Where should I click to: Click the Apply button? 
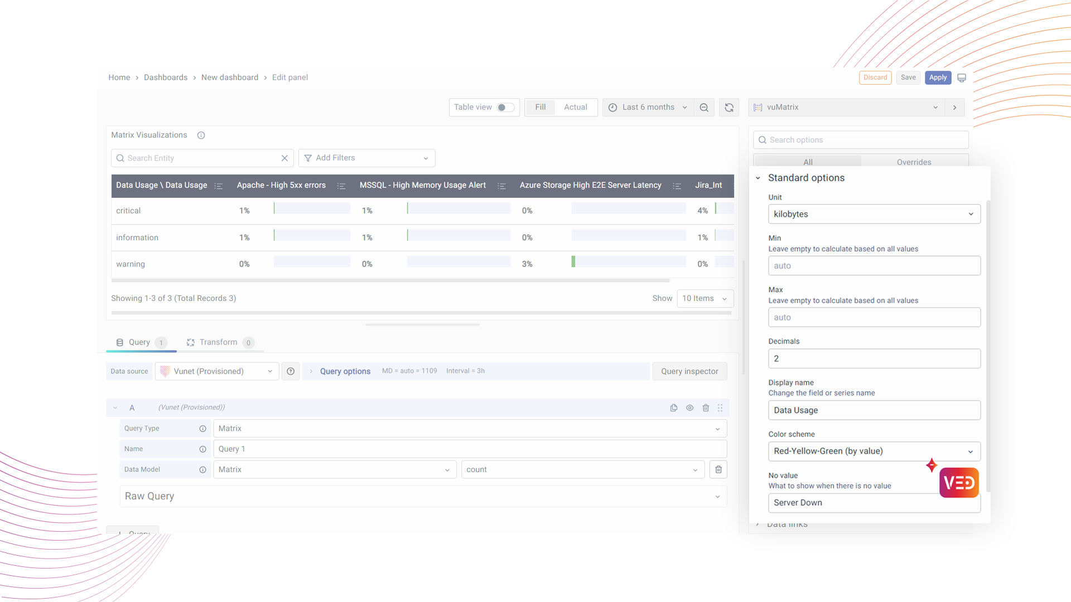[938, 77]
